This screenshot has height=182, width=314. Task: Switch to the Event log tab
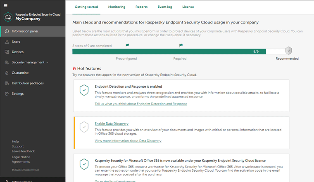pyautogui.click(x=165, y=7)
